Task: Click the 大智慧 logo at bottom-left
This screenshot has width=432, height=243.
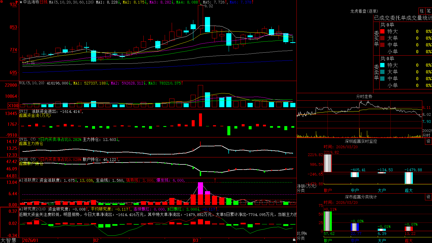Action: [8, 240]
